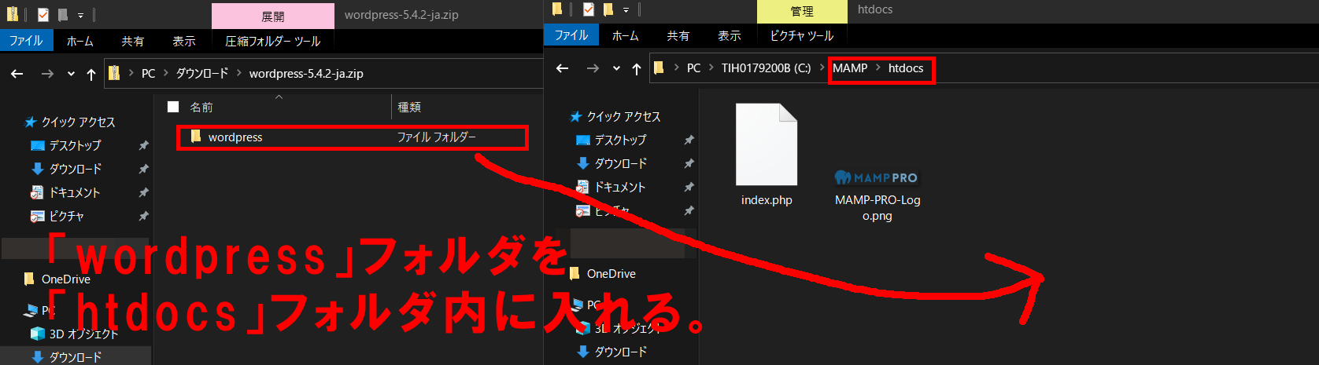Open the ファイル tab in the htdocs window
This screenshot has height=365, width=1319.
click(571, 35)
